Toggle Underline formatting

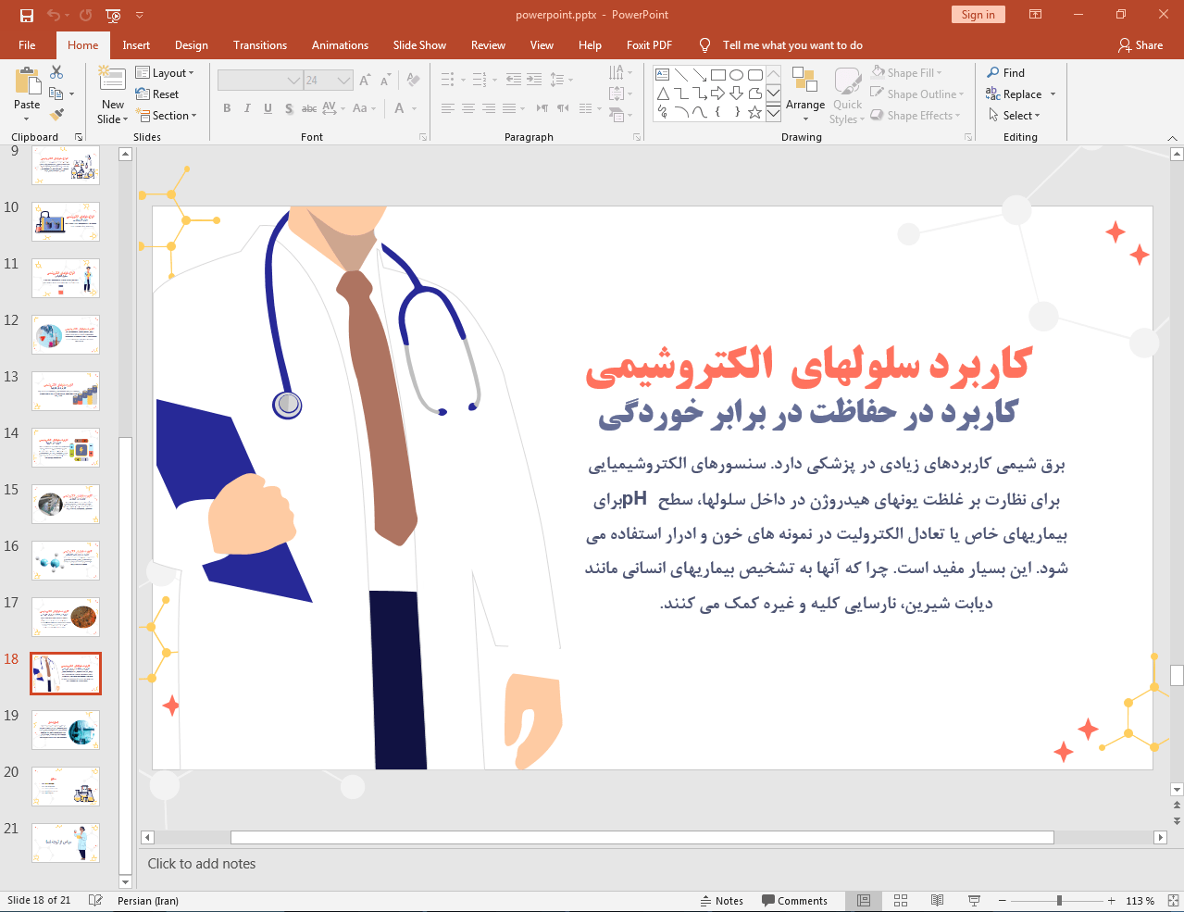(268, 108)
